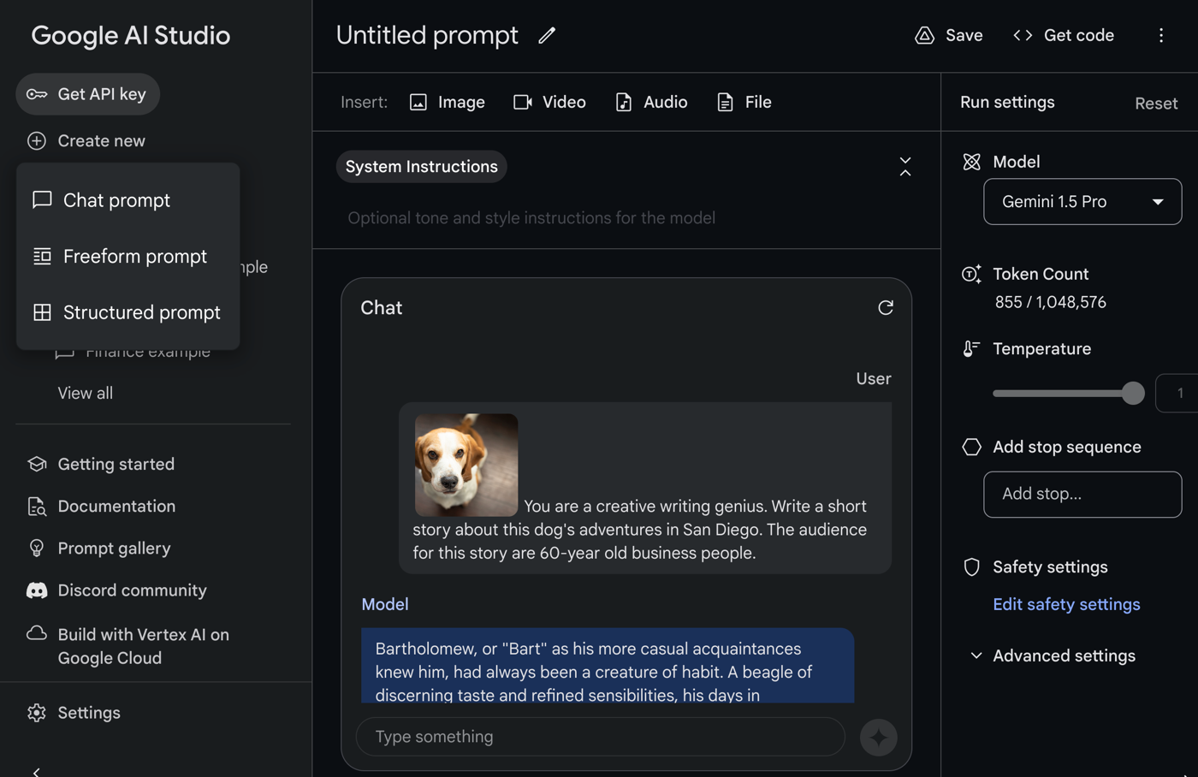Expand Advanced settings section

[x=1063, y=656]
